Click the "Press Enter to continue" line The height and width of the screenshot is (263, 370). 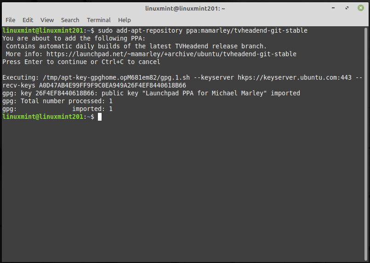pyautogui.click(x=81, y=62)
